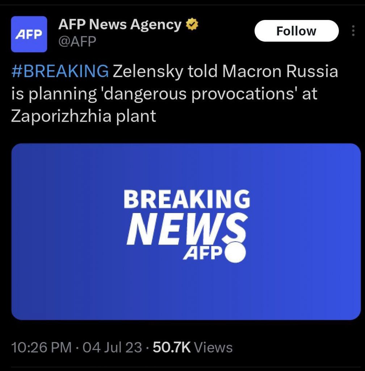Click the 10:26 PM timestamp
The image size is (365, 371).
(x=41, y=347)
